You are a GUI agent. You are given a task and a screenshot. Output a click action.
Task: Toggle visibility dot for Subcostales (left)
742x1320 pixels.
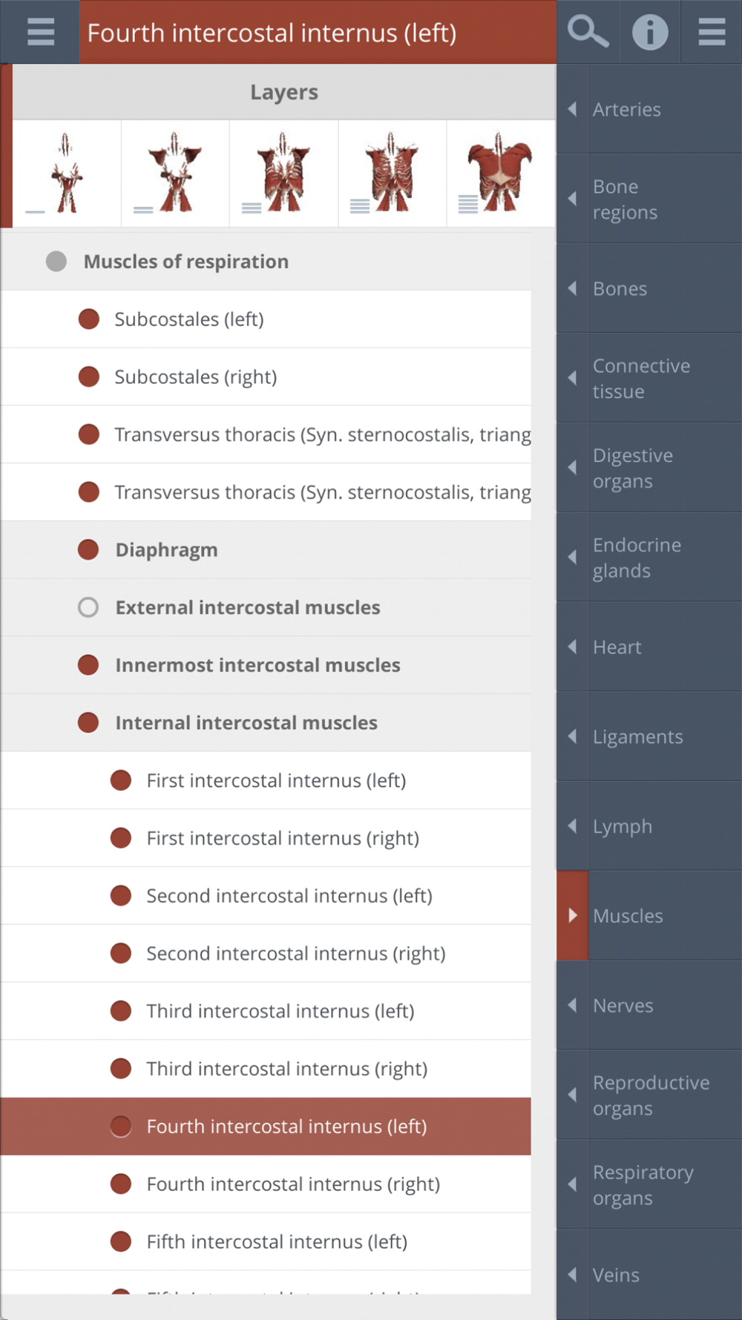(x=89, y=319)
